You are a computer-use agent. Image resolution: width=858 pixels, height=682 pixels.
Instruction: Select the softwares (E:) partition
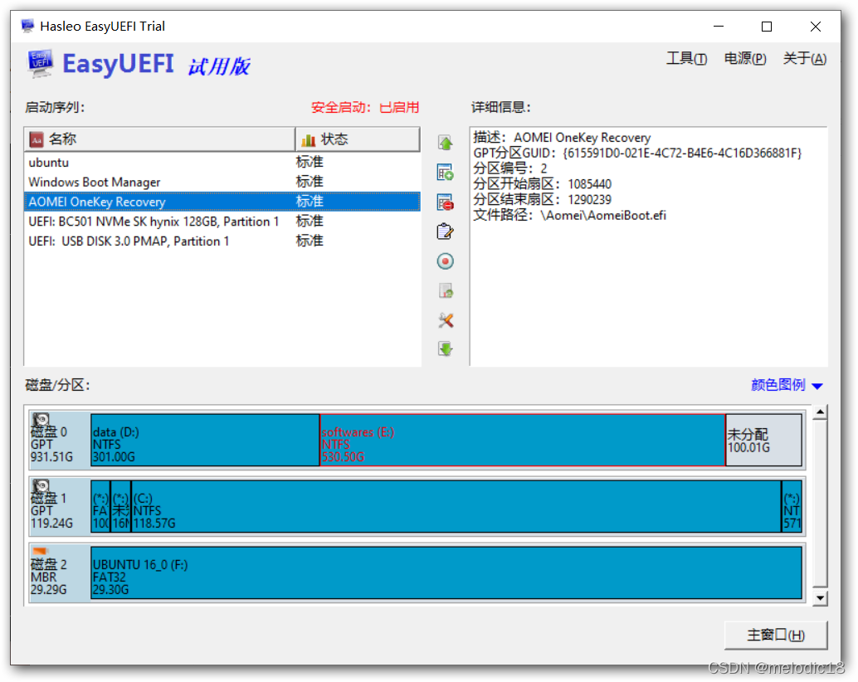point(523,441)
